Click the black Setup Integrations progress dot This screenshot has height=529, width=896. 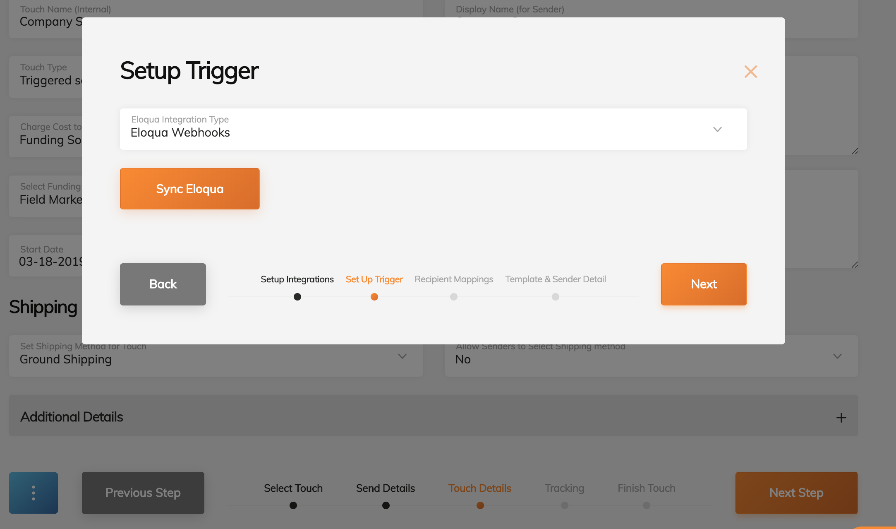(x=297, y=297)
